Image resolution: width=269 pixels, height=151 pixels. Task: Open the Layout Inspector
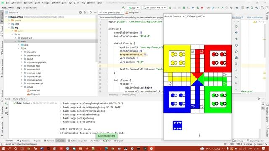255,141
